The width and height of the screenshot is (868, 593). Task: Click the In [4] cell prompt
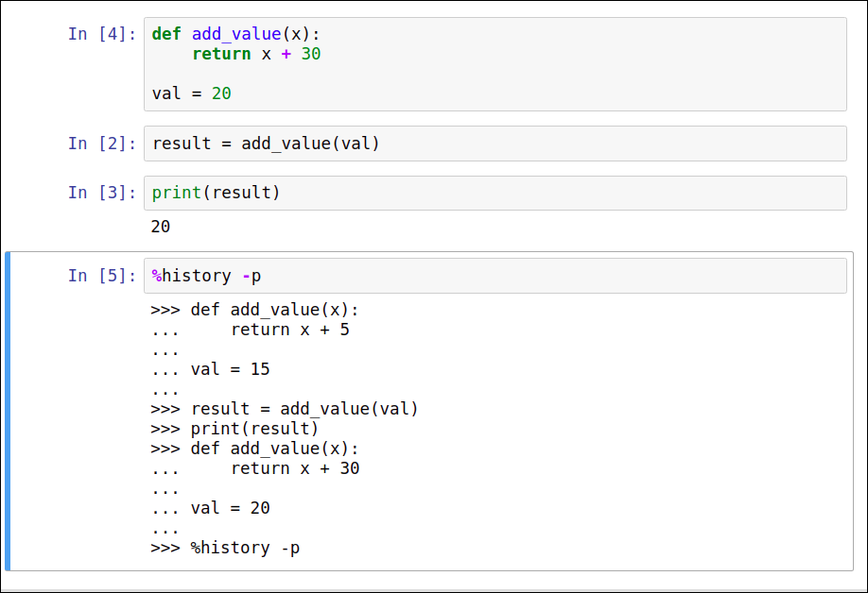coord(102,34)
